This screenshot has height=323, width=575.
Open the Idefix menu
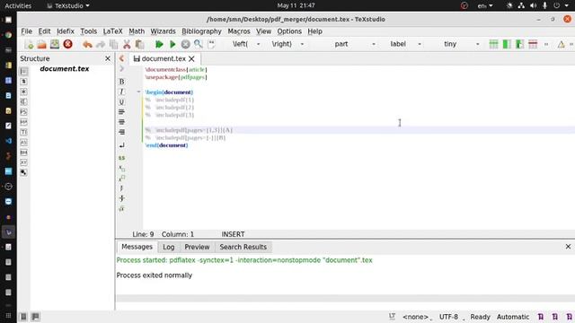point(66,31)
